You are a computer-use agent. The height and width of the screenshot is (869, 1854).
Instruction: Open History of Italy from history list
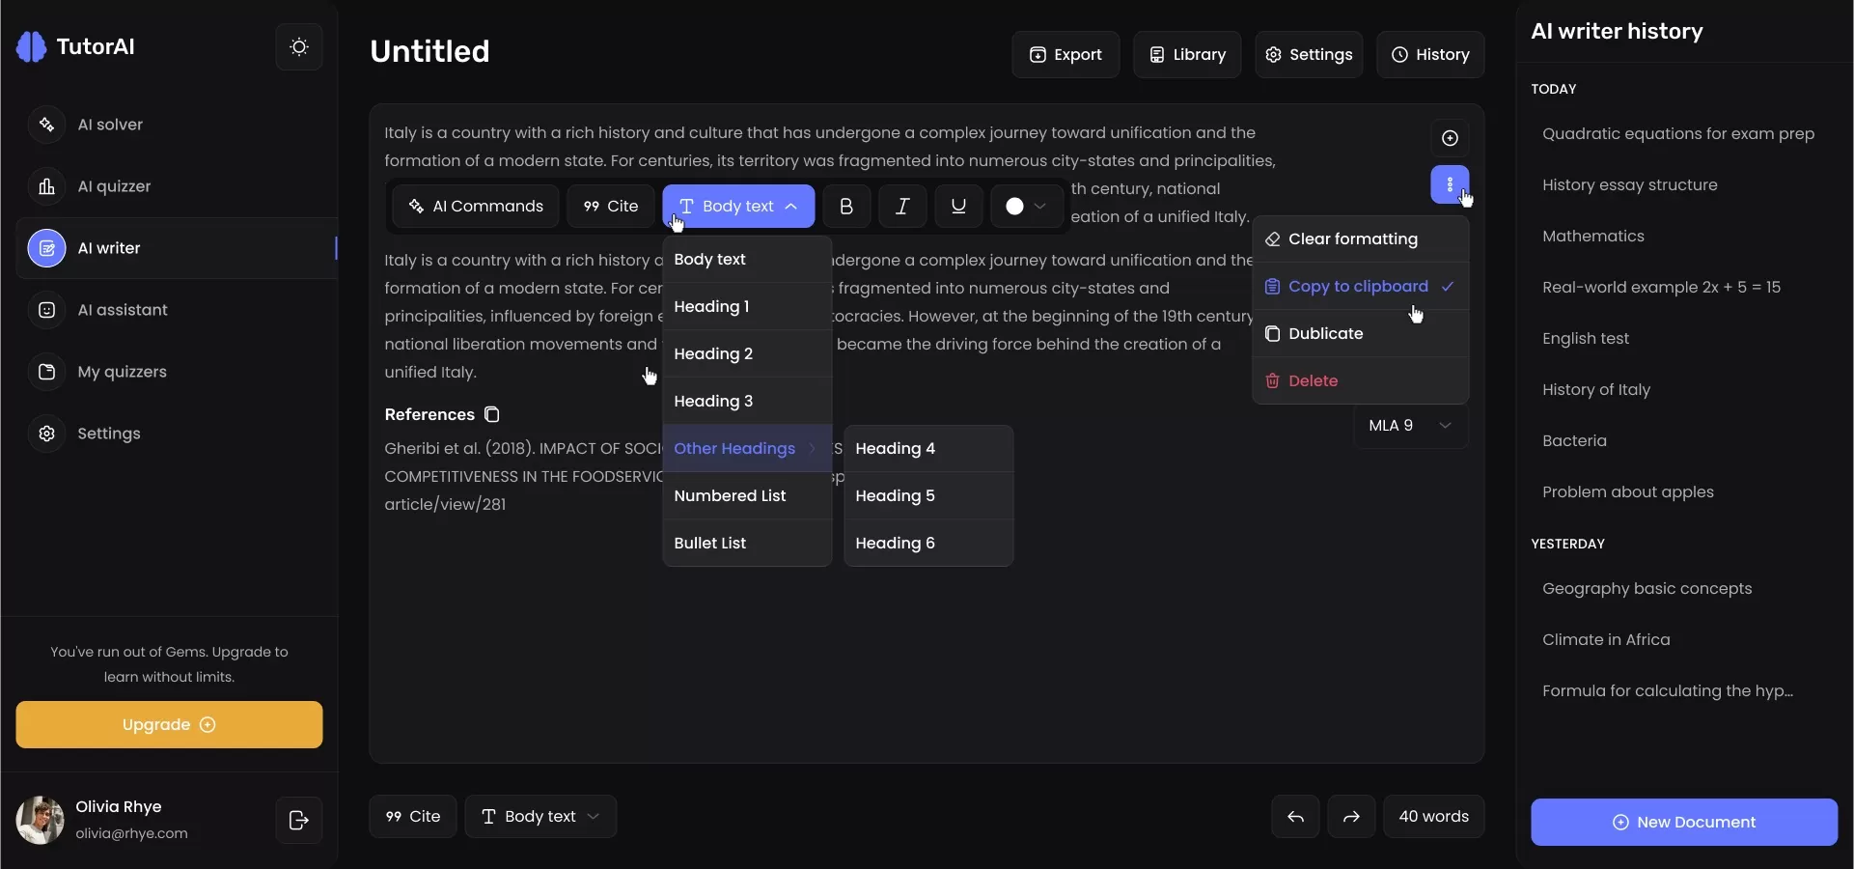click(x=1596, y=390)
